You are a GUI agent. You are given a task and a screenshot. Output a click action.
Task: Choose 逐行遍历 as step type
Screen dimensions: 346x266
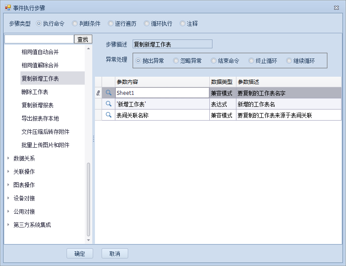pyautogui.click(x=111, y=23)
